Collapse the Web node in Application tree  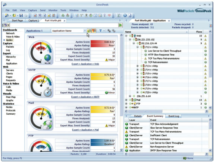pos(126,36)
